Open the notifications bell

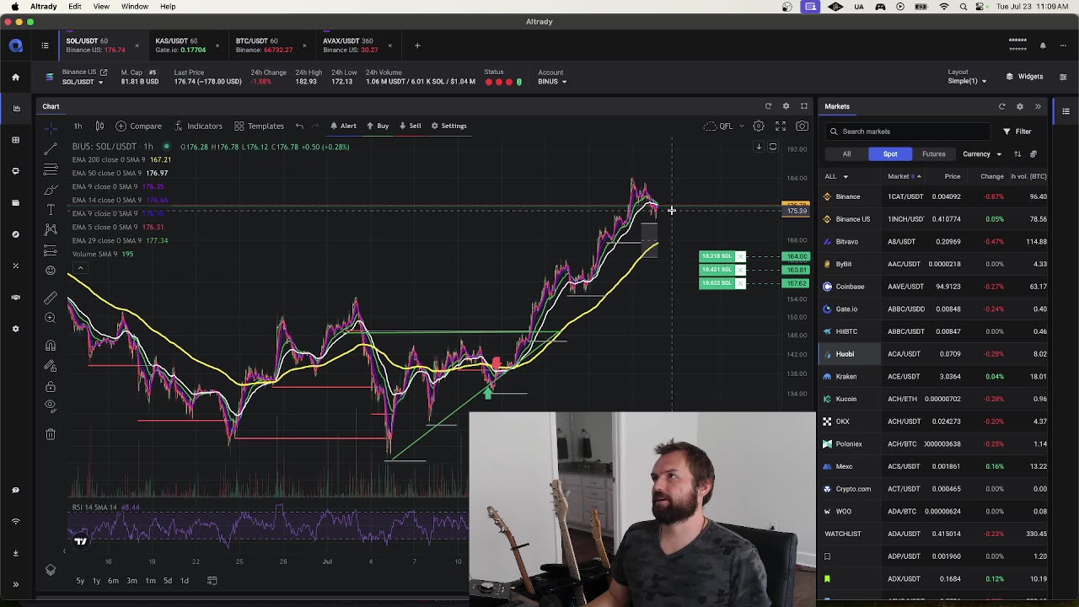point(1043,46)
